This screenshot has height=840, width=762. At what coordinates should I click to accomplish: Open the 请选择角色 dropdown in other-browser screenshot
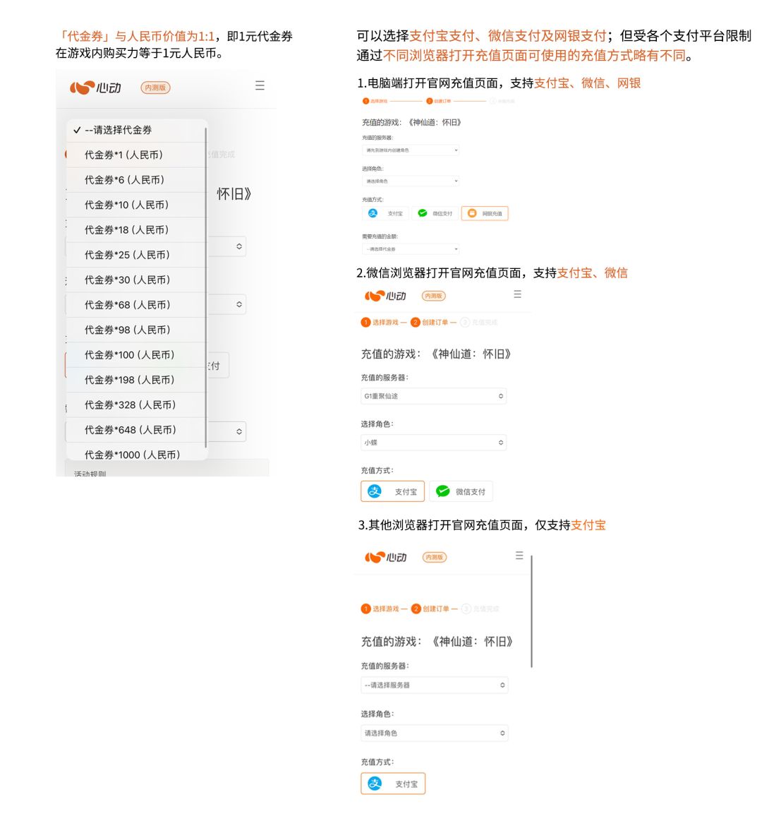click(435, 733)
